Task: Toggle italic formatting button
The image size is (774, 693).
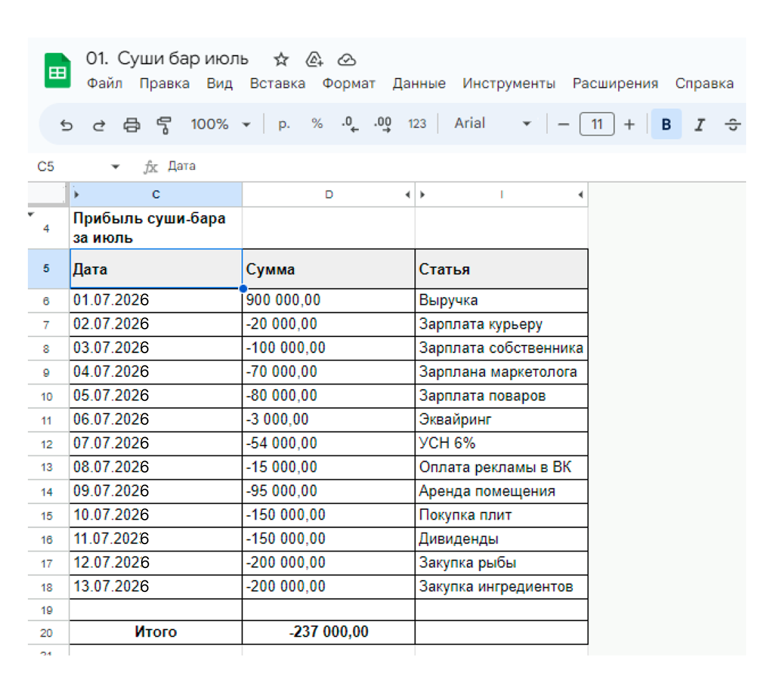Action: click(699, 125)
